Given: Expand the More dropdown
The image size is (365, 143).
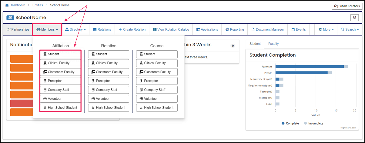Looking at the screenshot, I should [x=326, y=29].
